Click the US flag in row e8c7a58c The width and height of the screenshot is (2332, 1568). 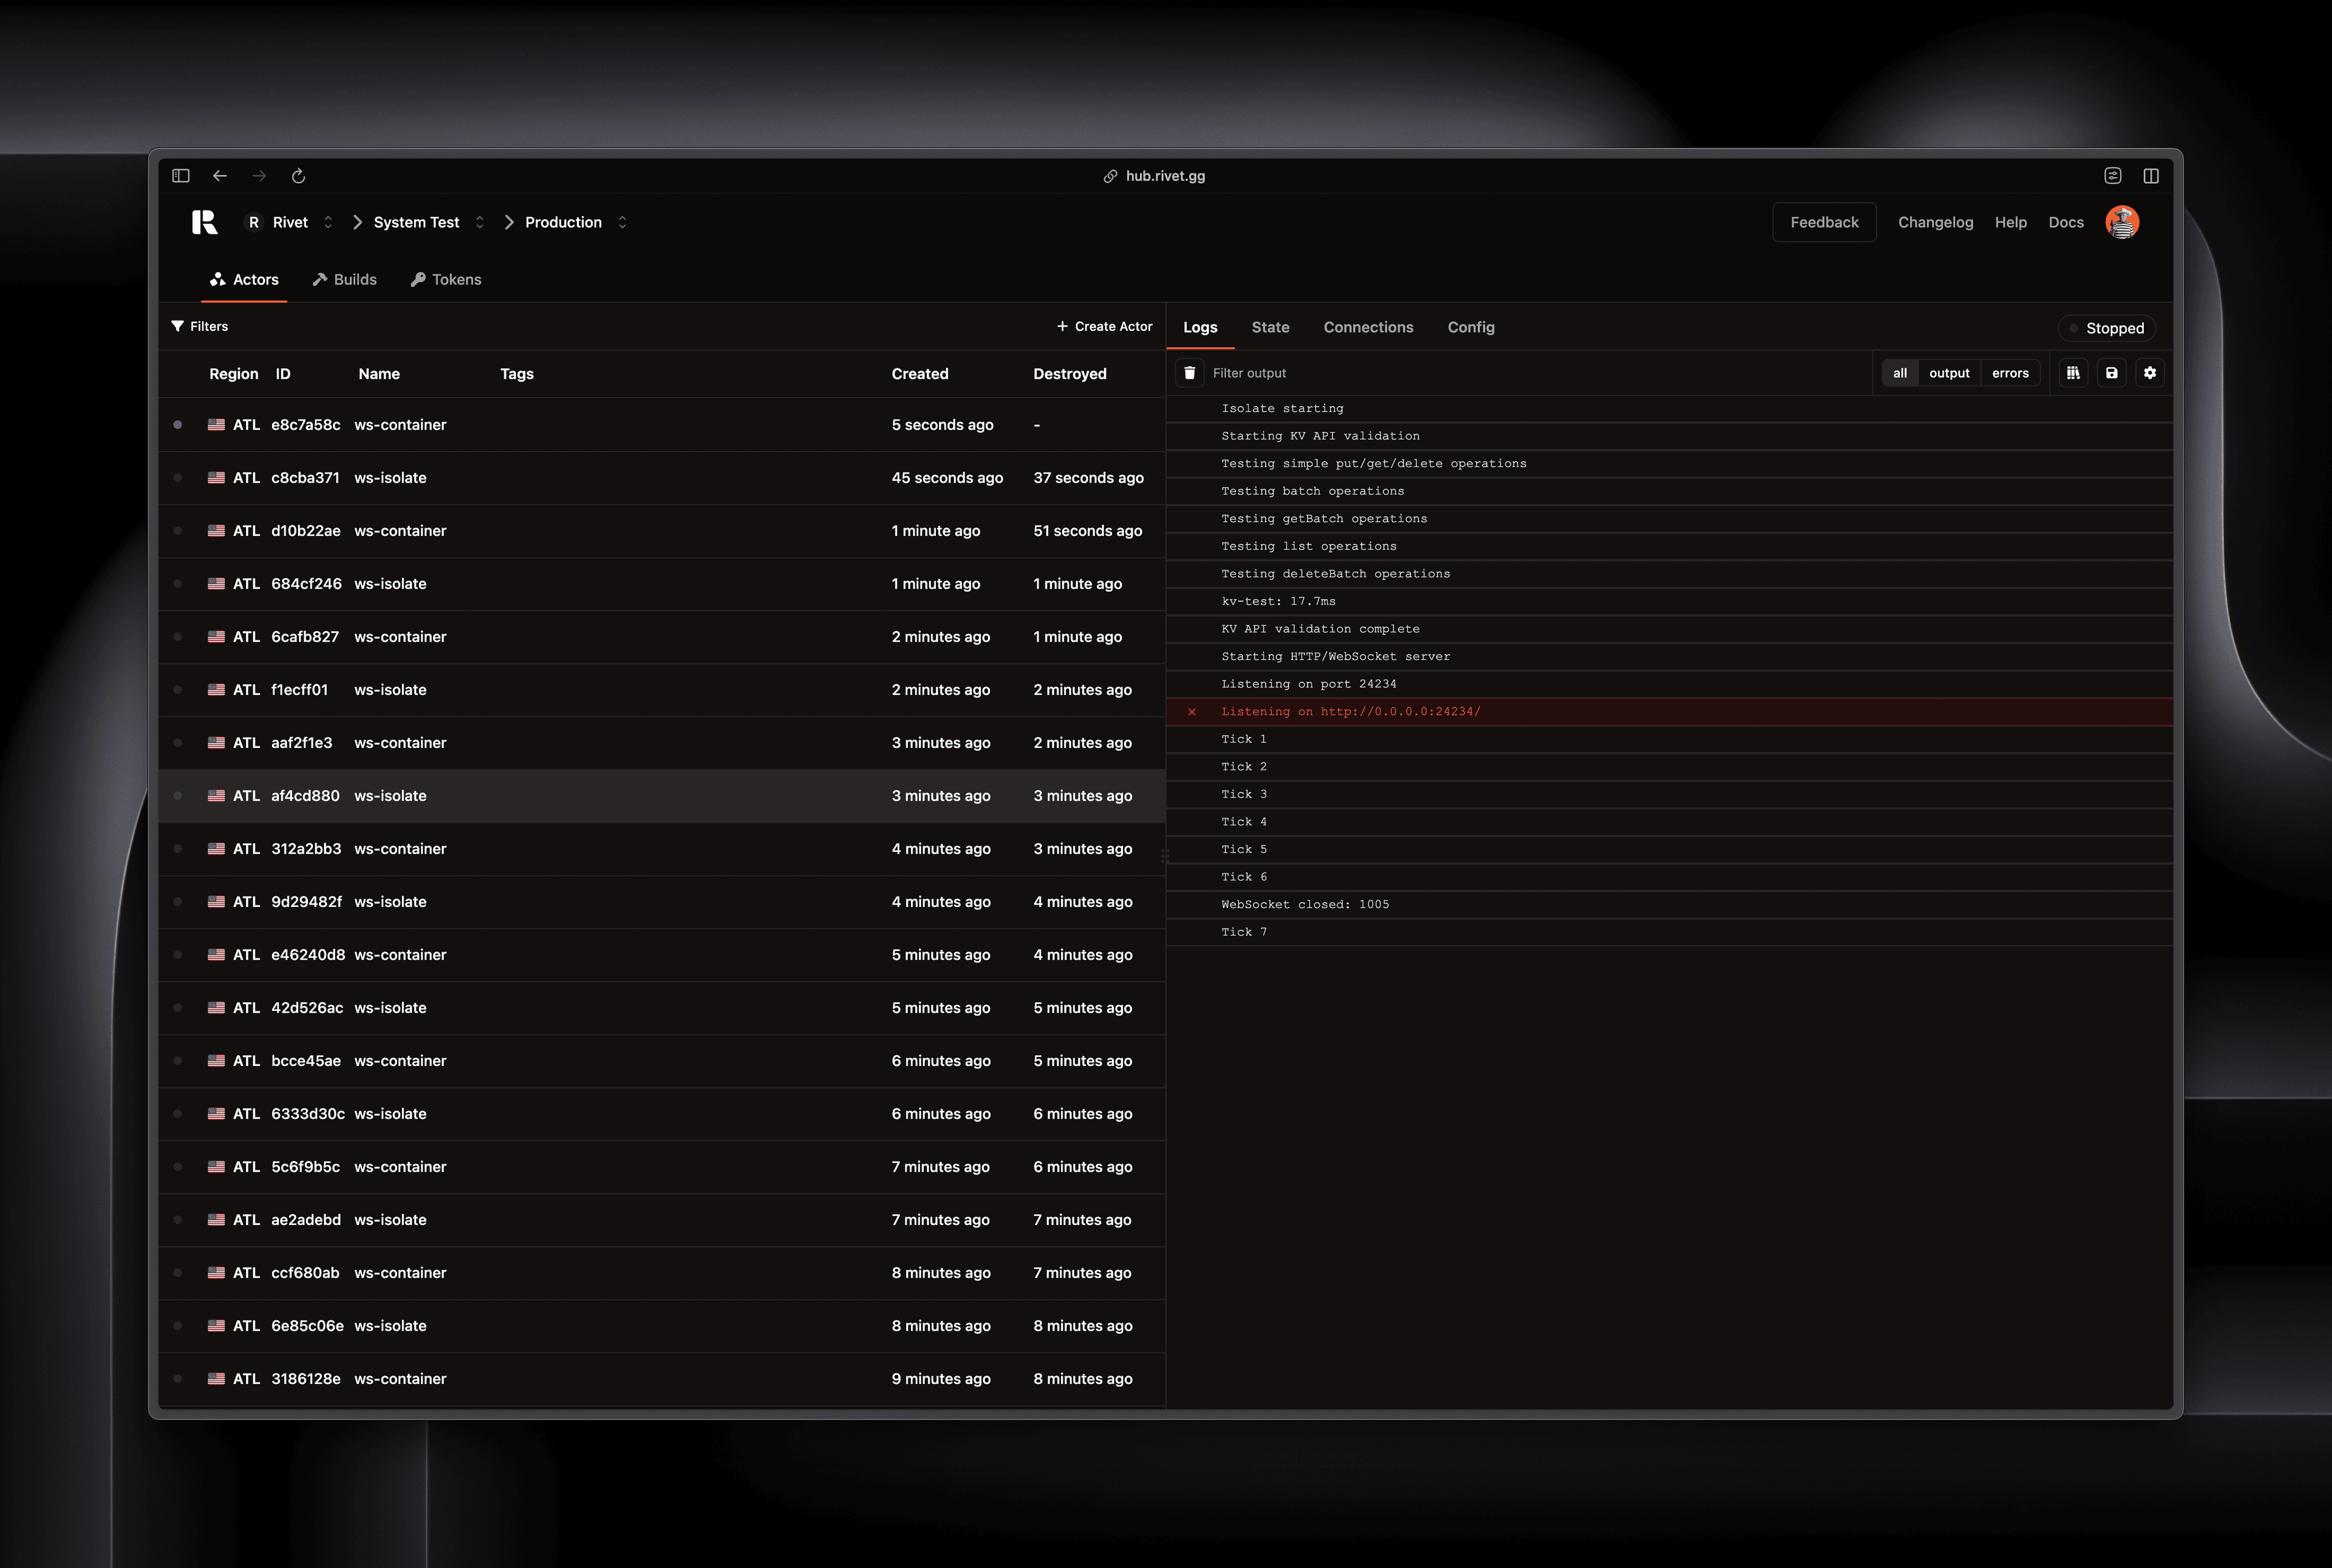pyautogui.click(x=216, y=425)
